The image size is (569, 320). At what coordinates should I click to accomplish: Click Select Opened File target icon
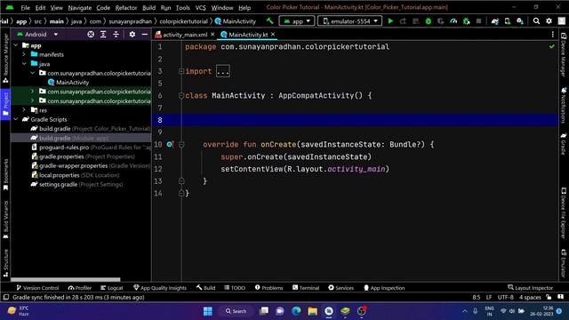91,34
